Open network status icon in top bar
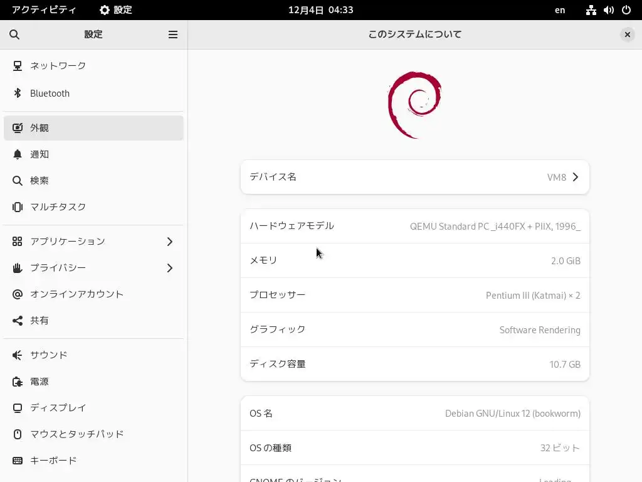Viewport: 642px width, 482px height. tap(591, 10)
